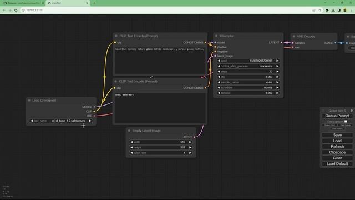The width and height of the screenshot is (355, 200).
Task: Increase width with its right arrow
Action: 190,142
